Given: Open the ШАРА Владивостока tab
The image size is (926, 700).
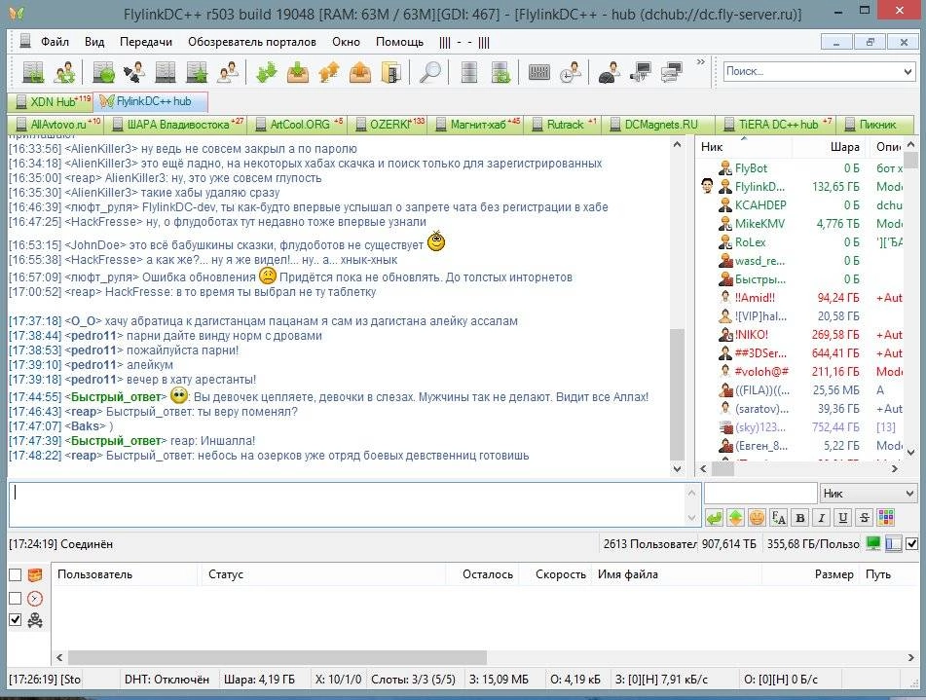Looking at the screenshot, I should (176, 125).
